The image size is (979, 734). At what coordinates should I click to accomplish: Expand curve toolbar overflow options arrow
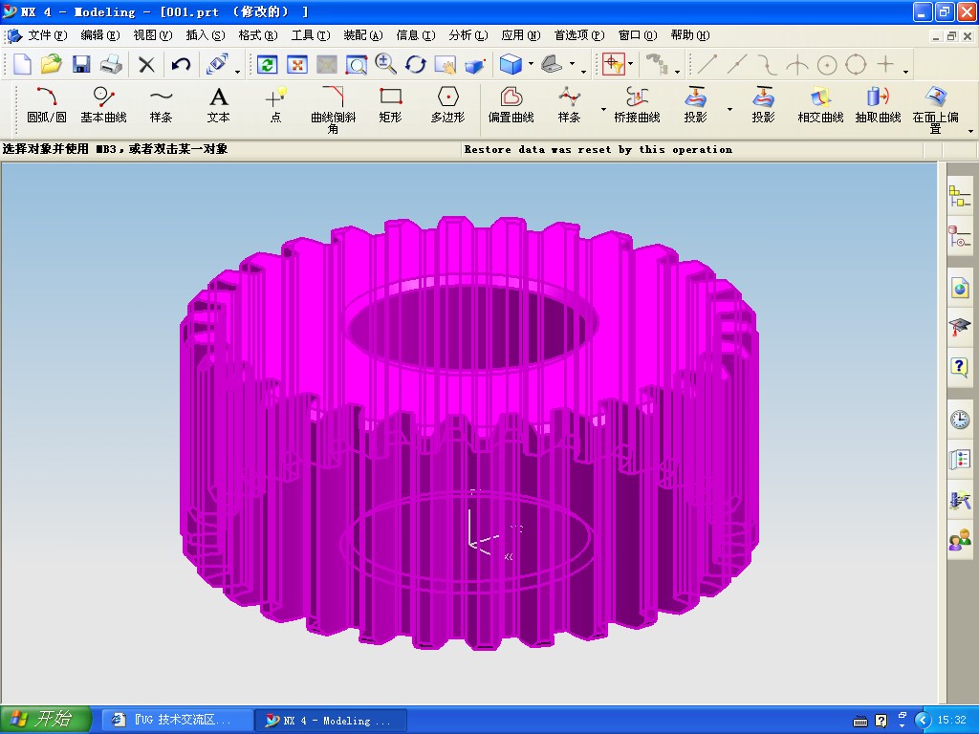970,131
